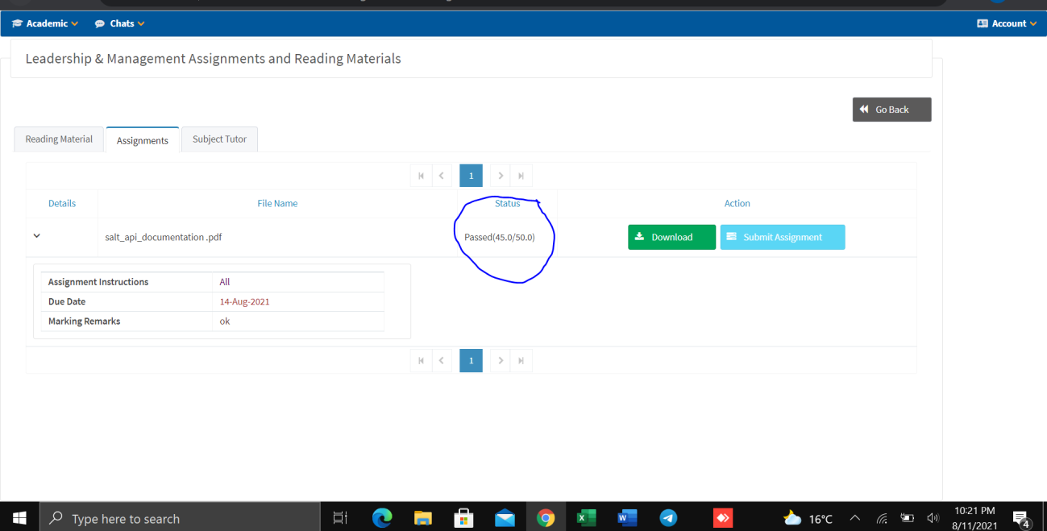Launch Excel from the taskbar
Screen dimensions: 1047x531
pyautogui.click(x=586, y=518)
